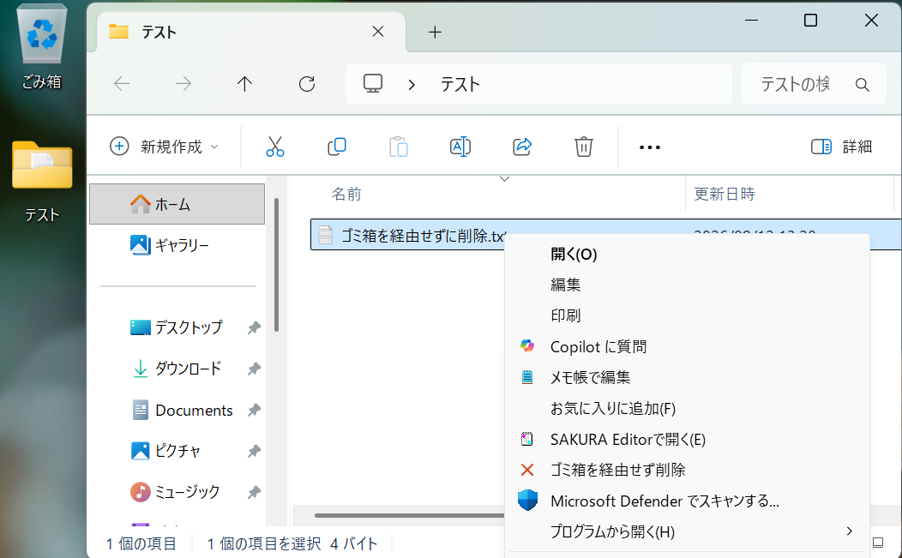Choose 編集 in the context menu
The height and width of the screenshot is (558, 902).
tap(687, 285)
